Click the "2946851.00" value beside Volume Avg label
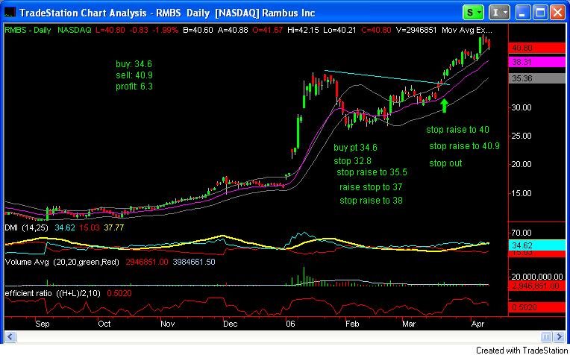Viewport: 570px width, 355px height. click(x=147, y=262)
